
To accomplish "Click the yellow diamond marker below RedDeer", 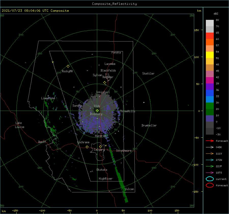I will 105,83.
